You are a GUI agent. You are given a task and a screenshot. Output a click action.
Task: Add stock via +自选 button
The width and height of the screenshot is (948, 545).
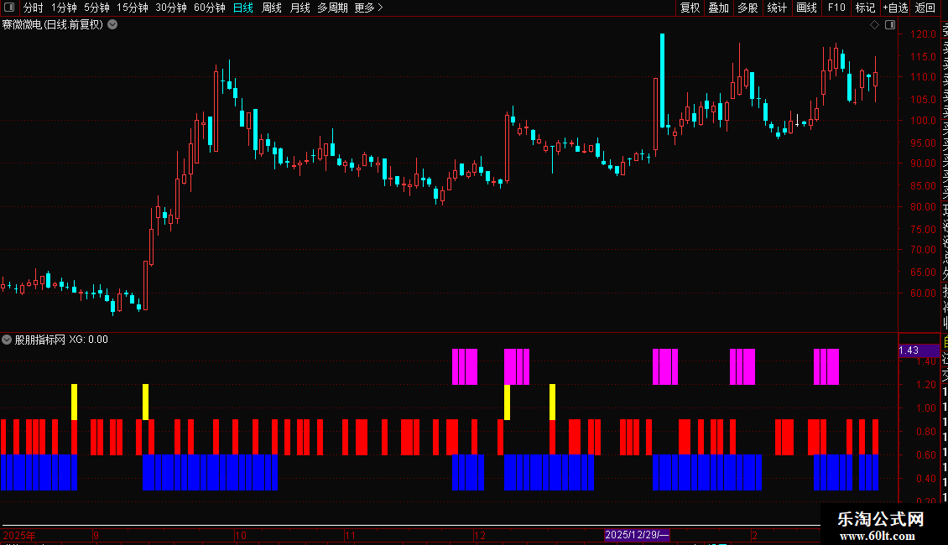pos(895,8)
